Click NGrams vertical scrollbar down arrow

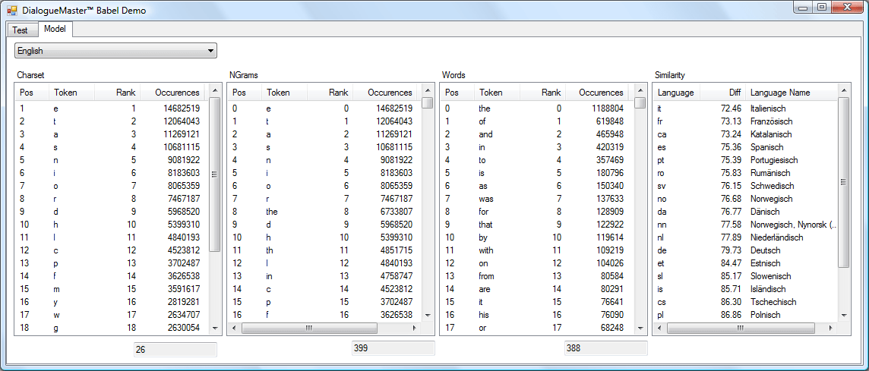[428, 315]
